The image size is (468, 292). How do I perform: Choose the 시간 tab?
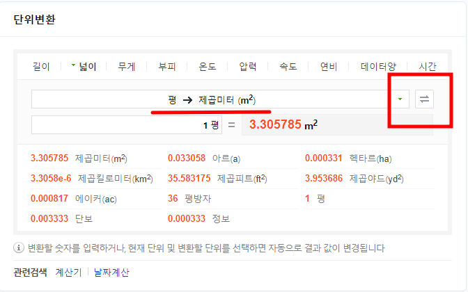tap(428, 67)
